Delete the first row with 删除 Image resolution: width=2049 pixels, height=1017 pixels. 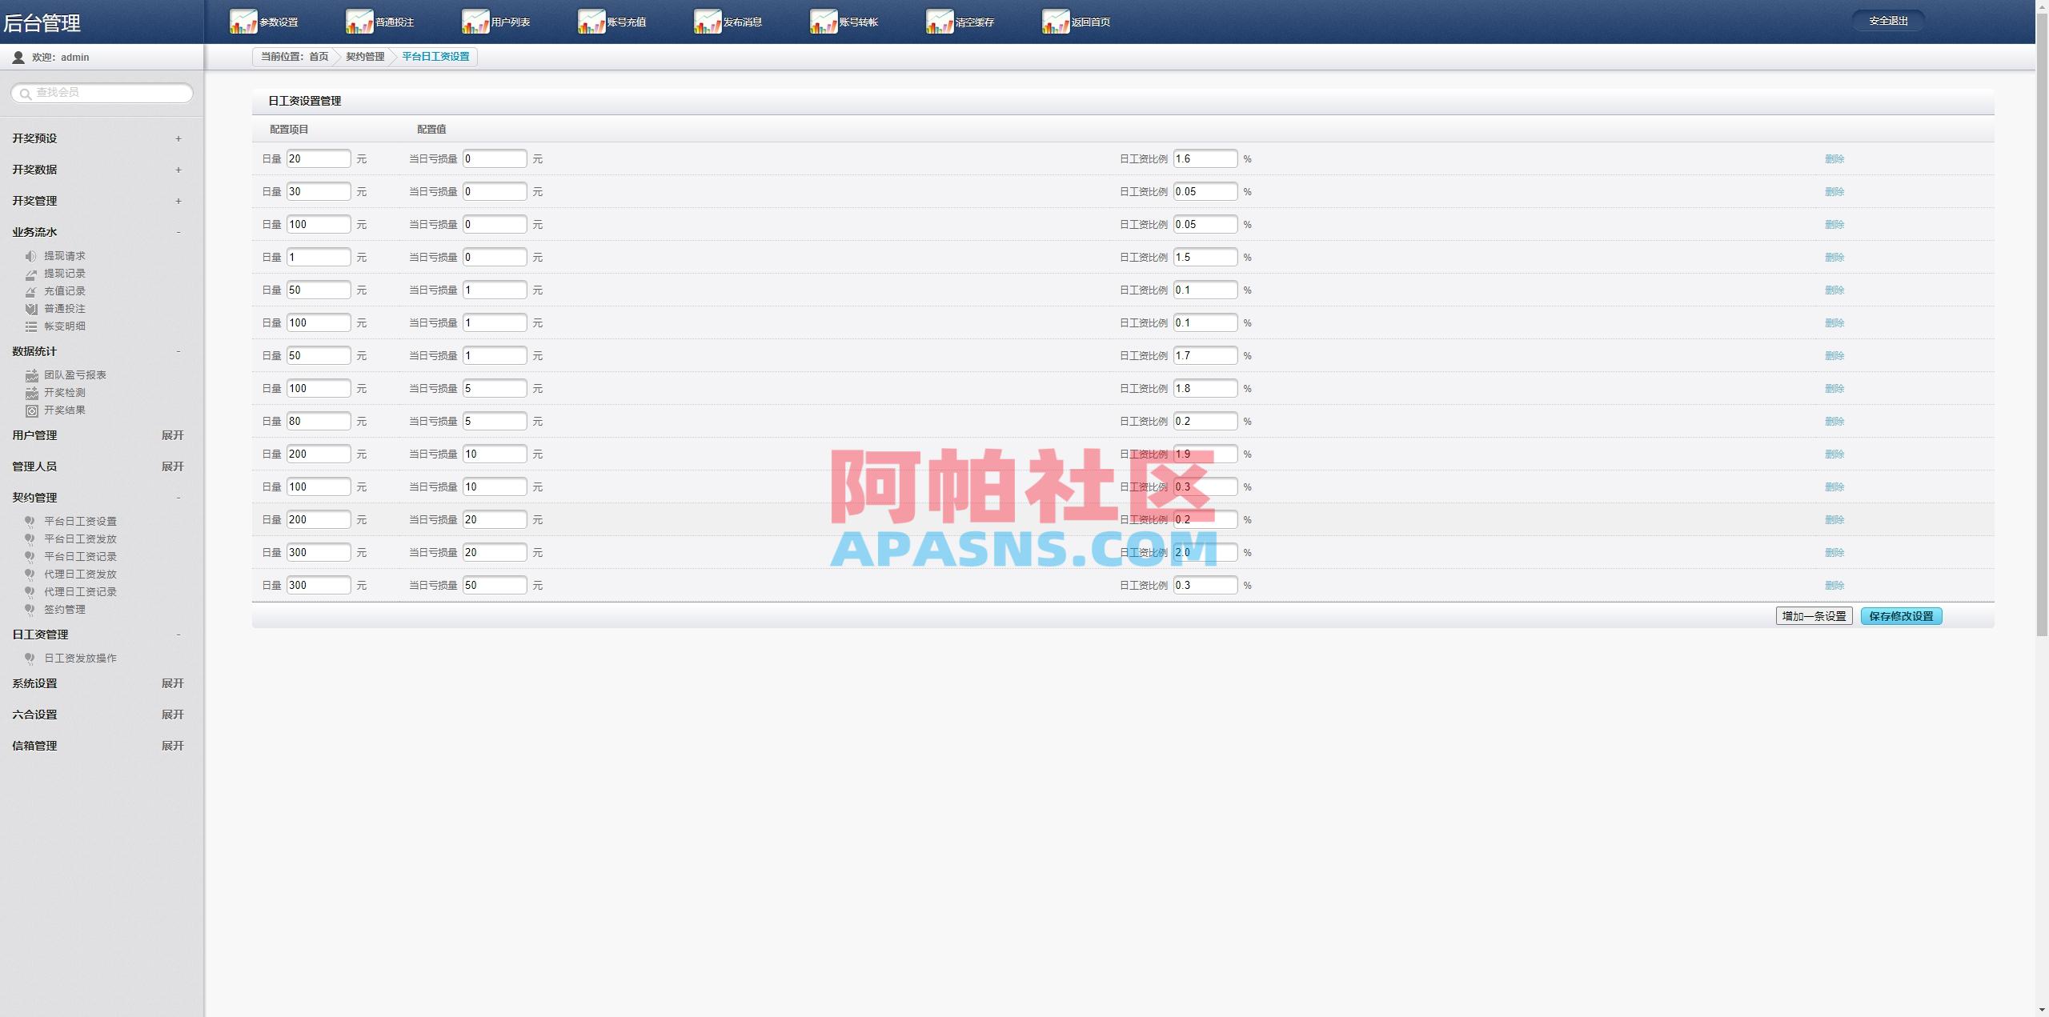click(1834, 159)
